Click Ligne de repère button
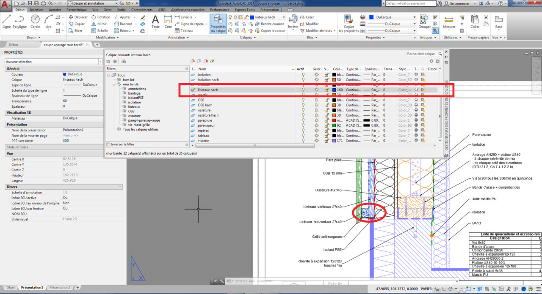 [x=189, y=24]
